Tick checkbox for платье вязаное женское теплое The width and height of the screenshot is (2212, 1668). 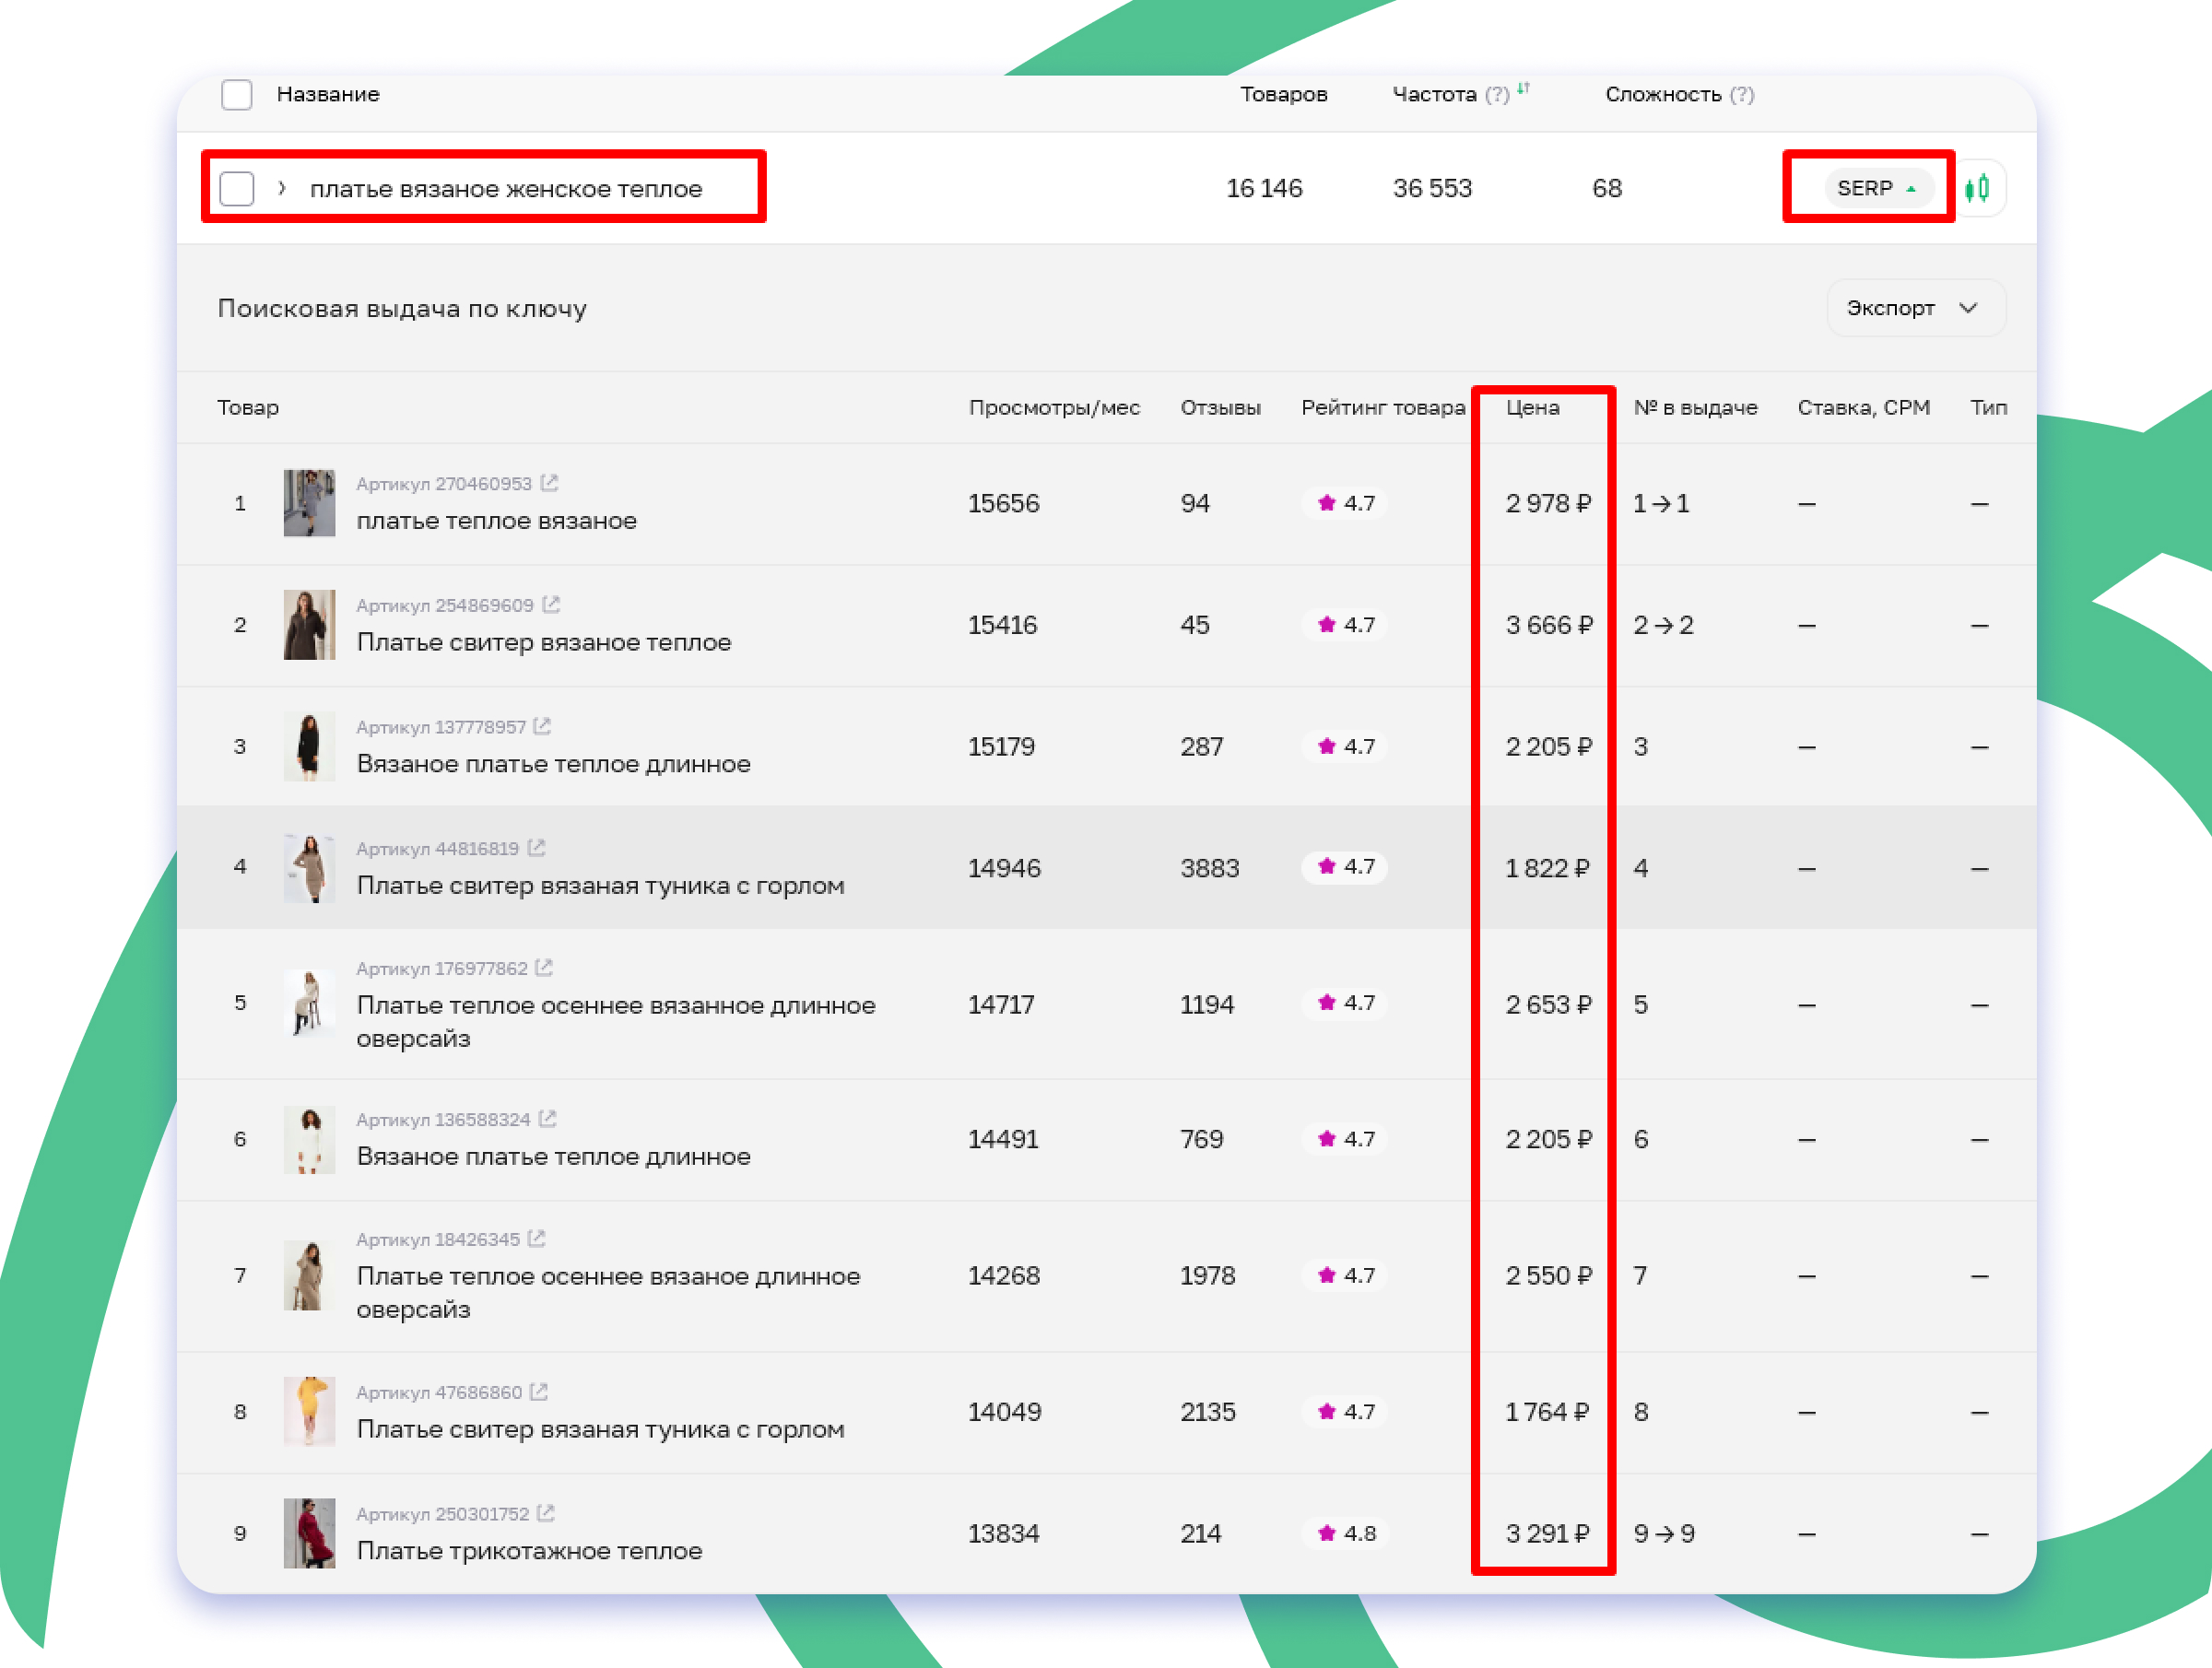[x=237, y=188]
